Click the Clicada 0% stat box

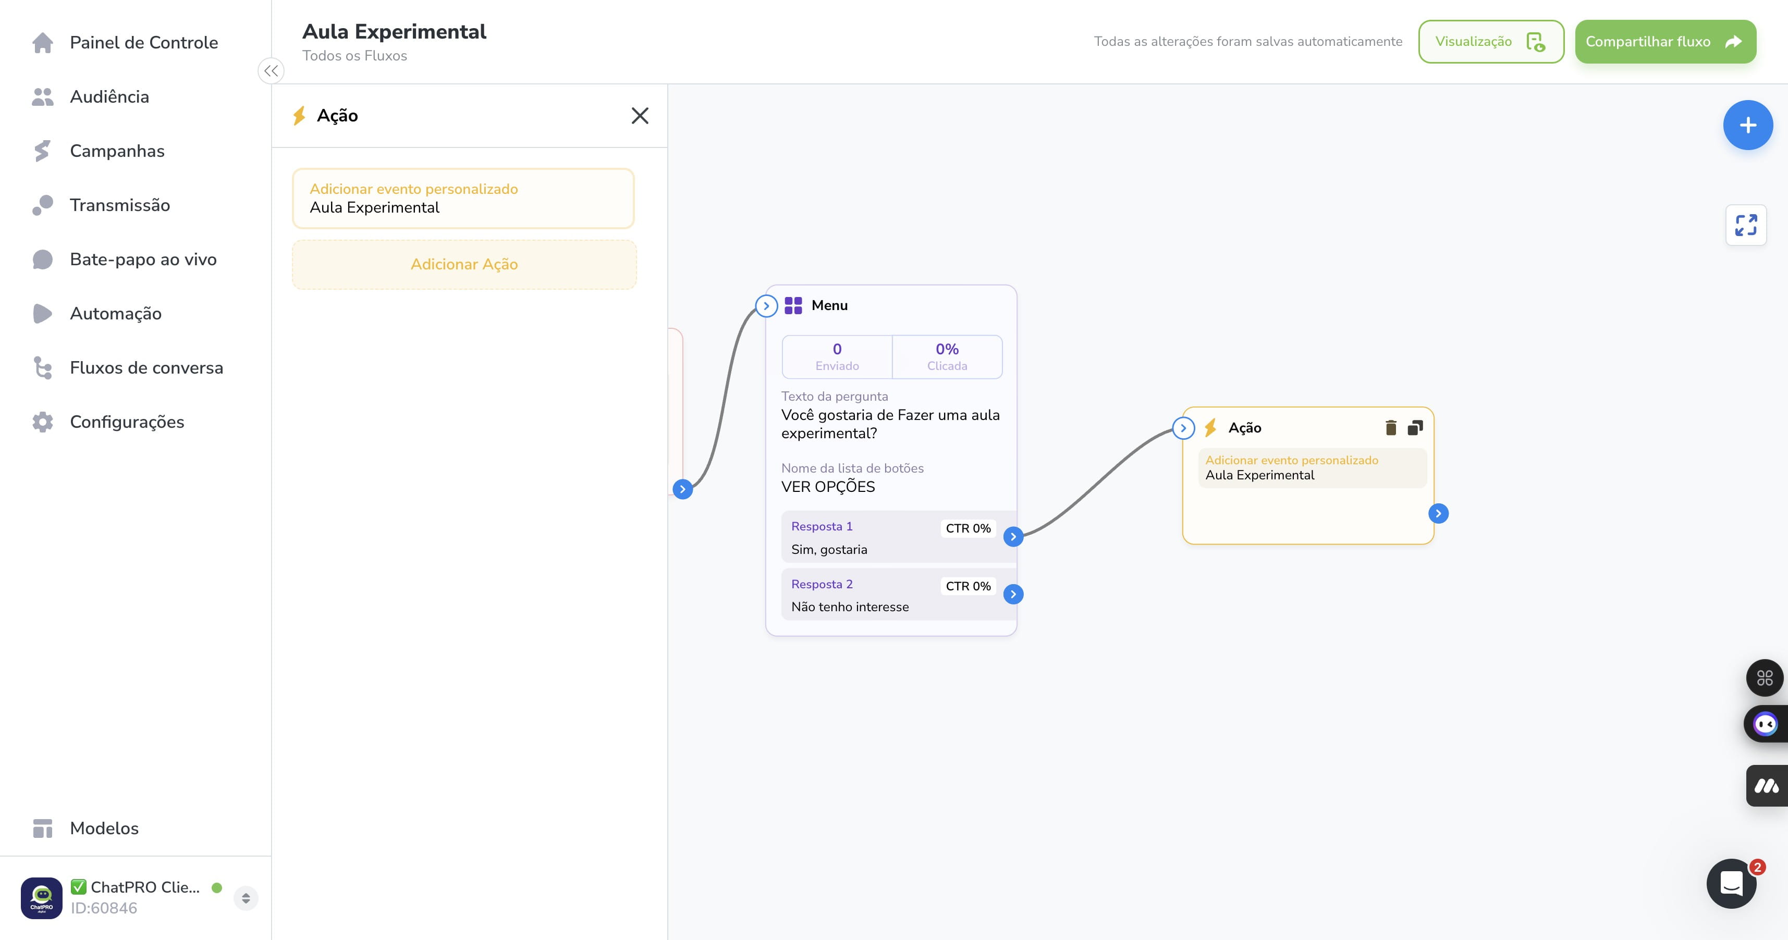948,356
